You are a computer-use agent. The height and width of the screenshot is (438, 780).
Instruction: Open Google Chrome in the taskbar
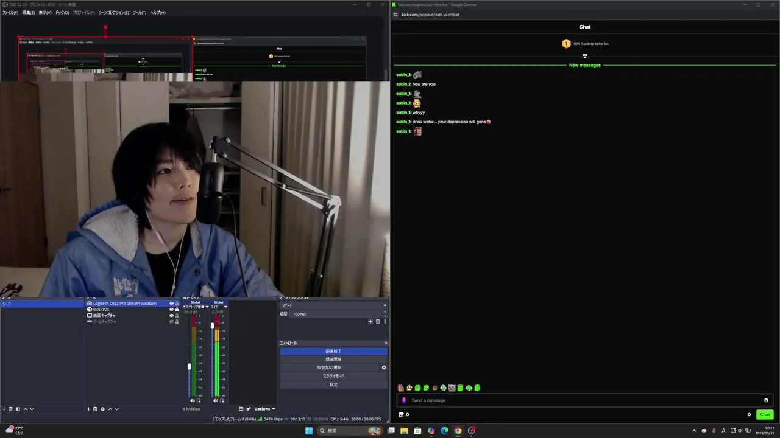pyautogui.click(x=458, y=431)
